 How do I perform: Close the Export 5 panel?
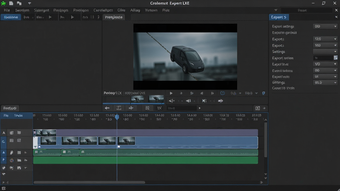click(336, 17)
